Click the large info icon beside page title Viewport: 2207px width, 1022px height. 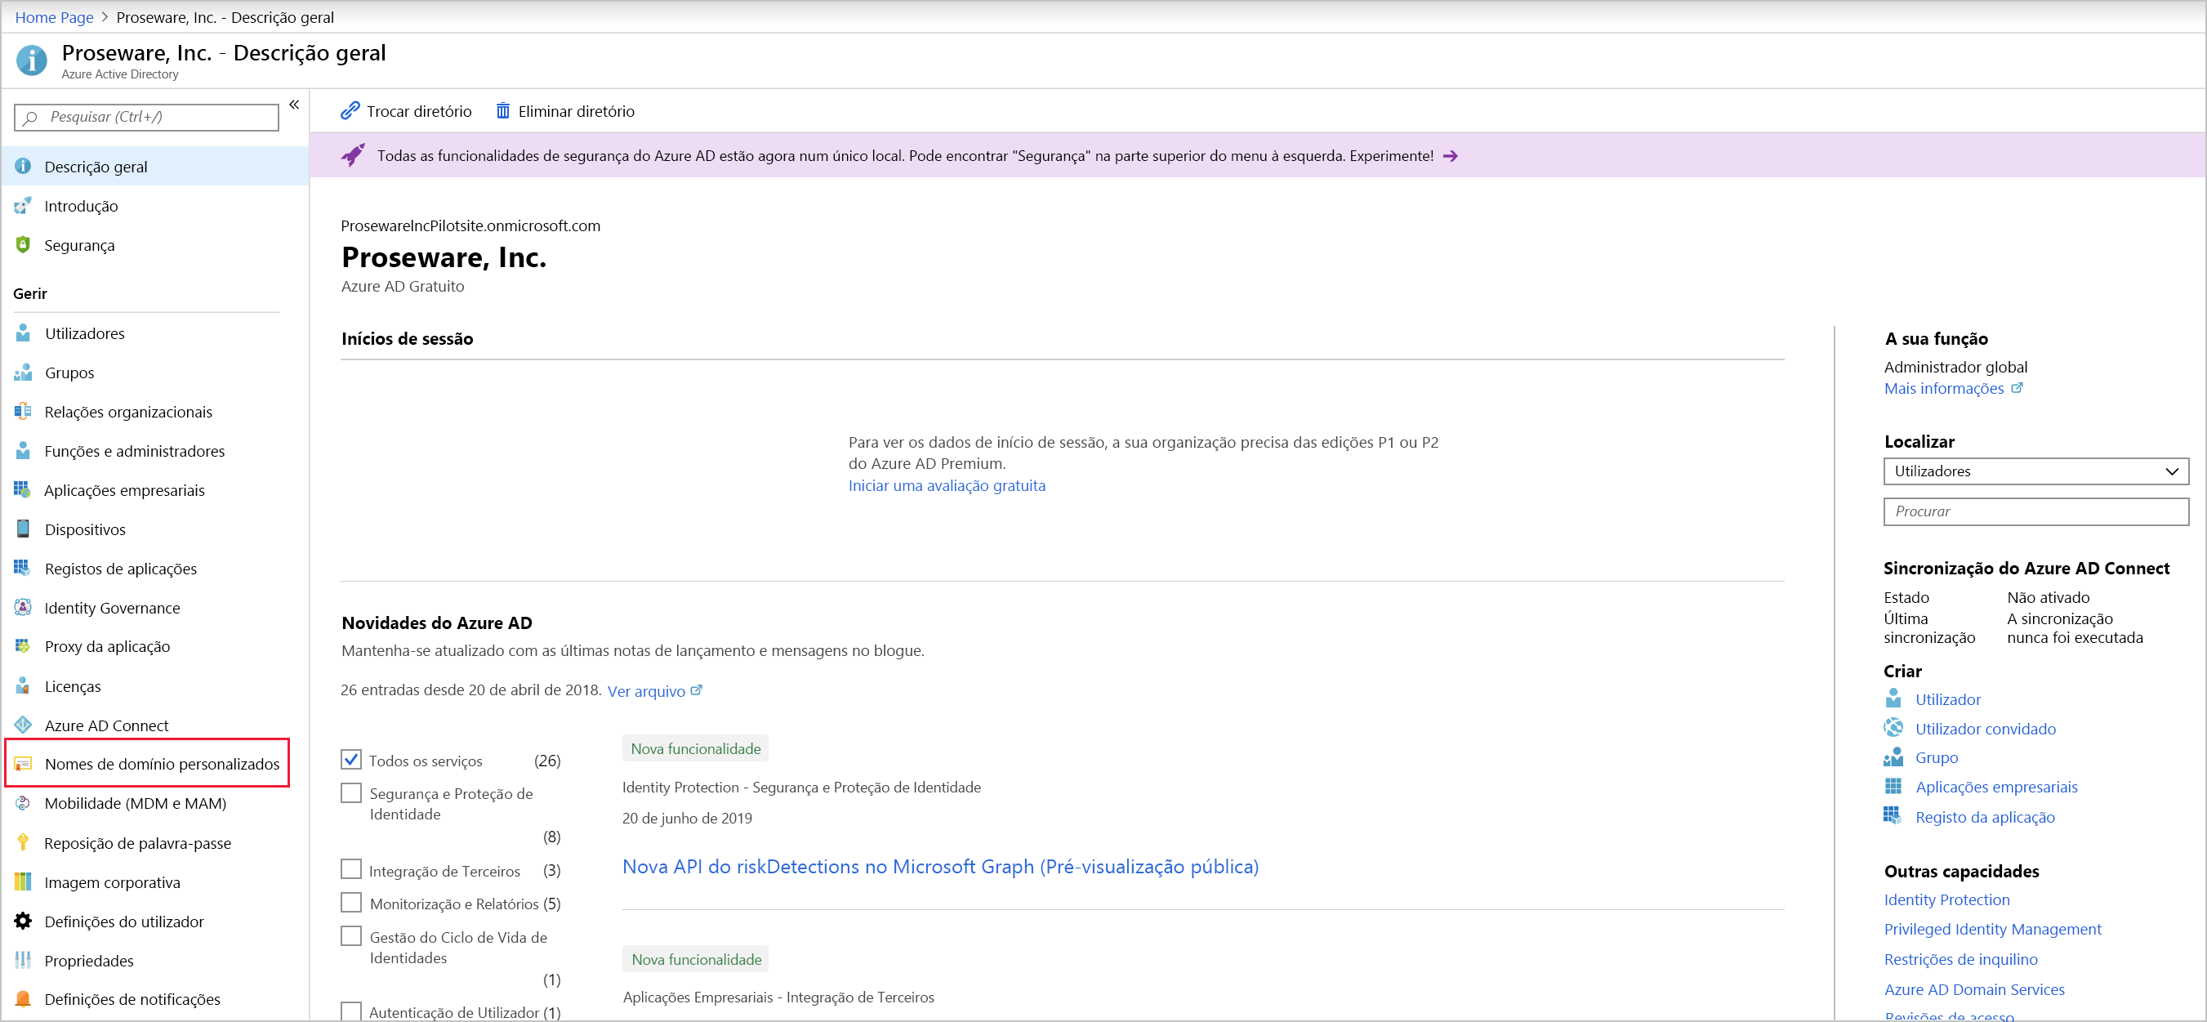(32, 60)
